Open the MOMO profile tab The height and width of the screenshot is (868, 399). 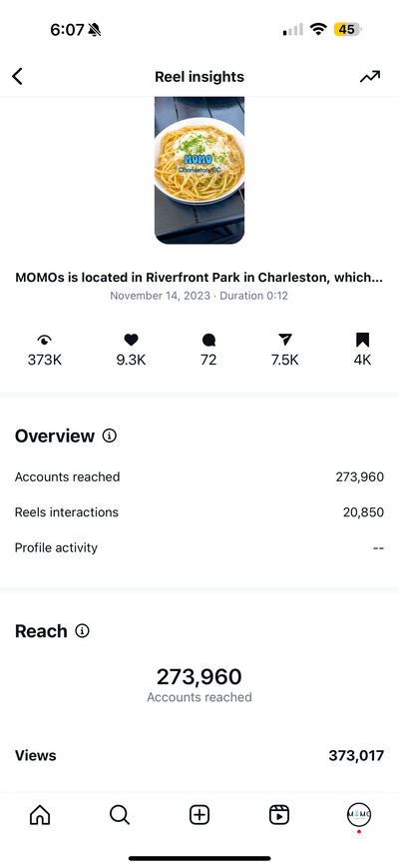359,814
